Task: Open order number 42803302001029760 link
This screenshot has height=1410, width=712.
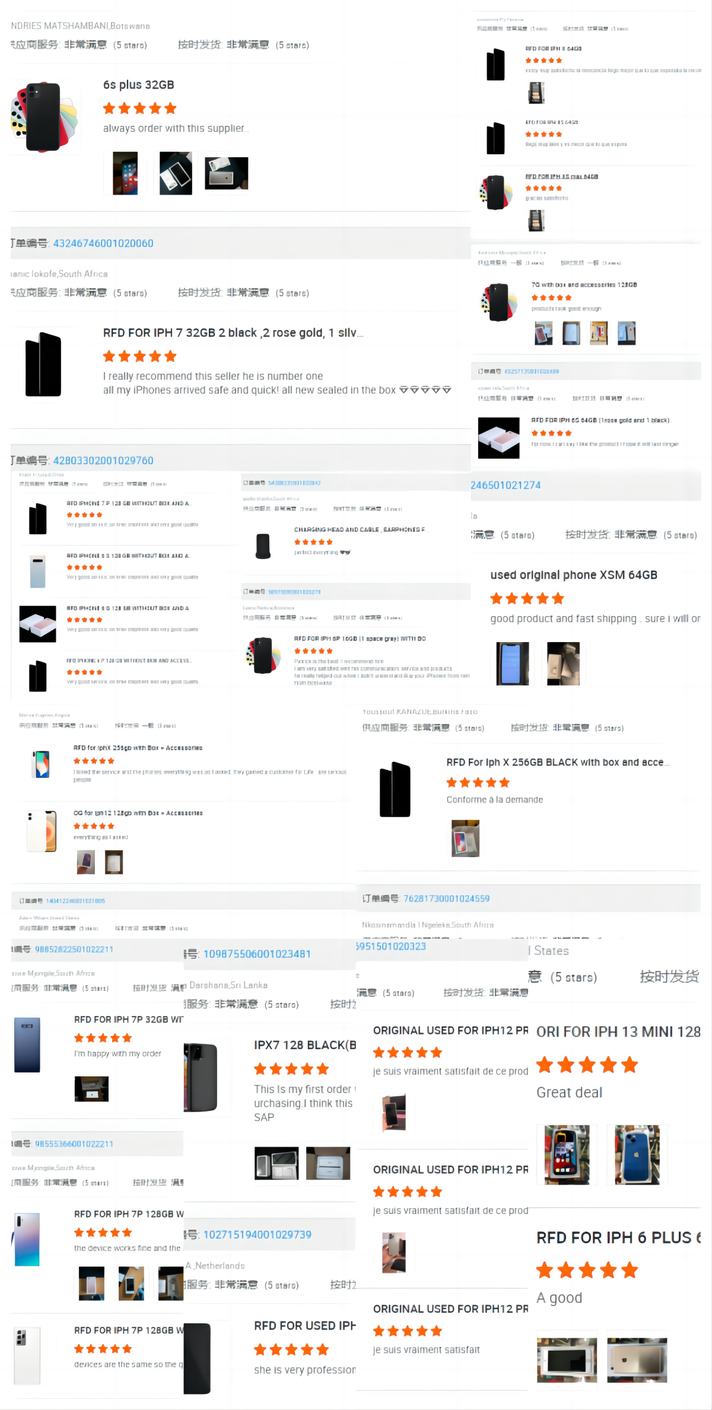Action: coord(103,461)
